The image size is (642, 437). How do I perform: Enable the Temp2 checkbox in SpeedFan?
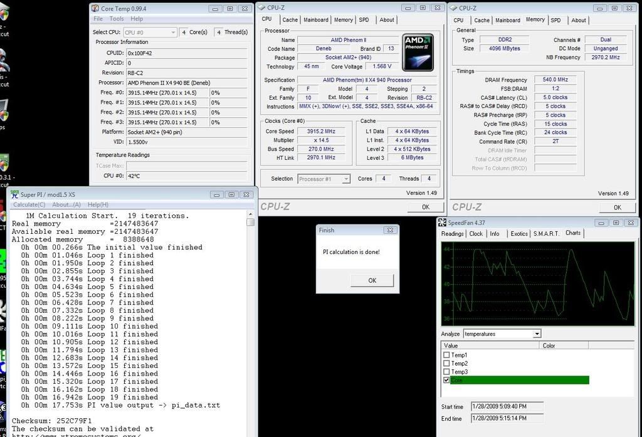pos(446,363)
